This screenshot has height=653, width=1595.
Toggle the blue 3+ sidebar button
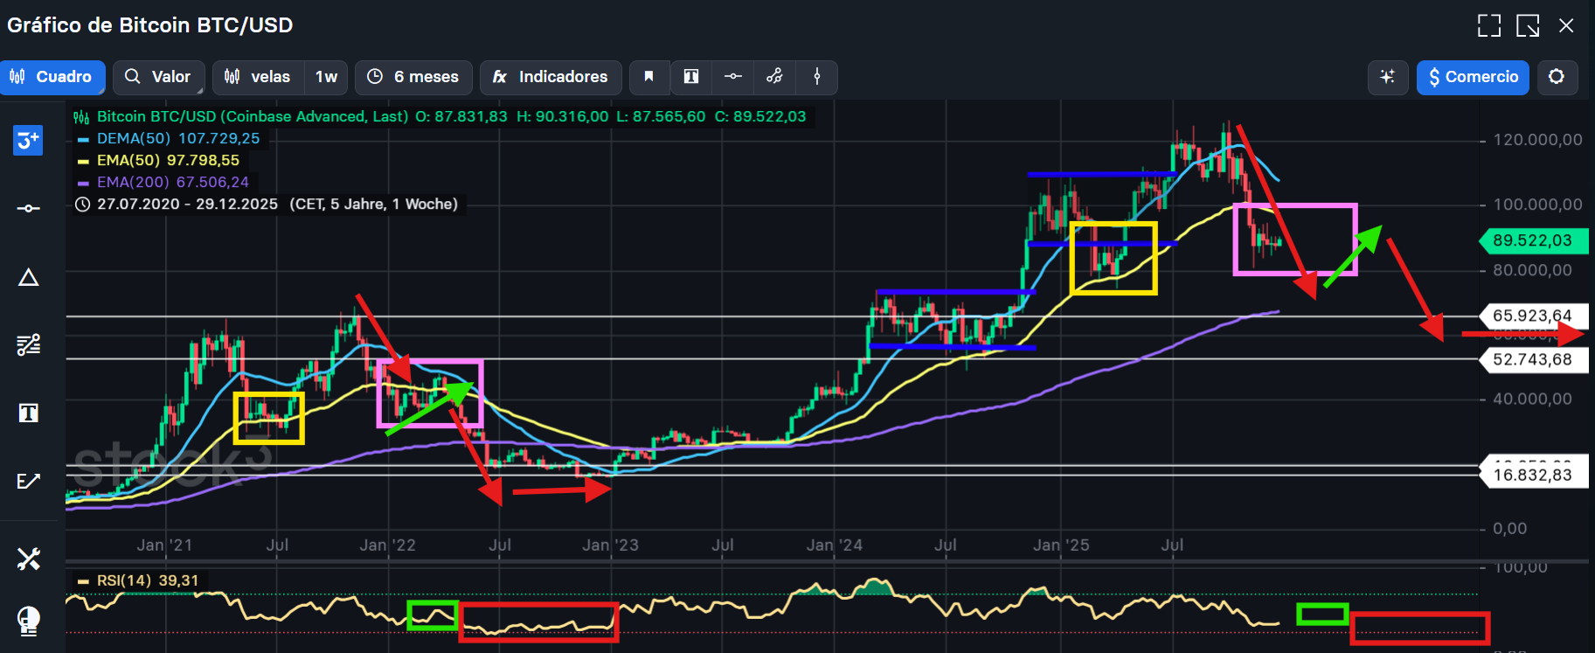[x=28, y=140]
